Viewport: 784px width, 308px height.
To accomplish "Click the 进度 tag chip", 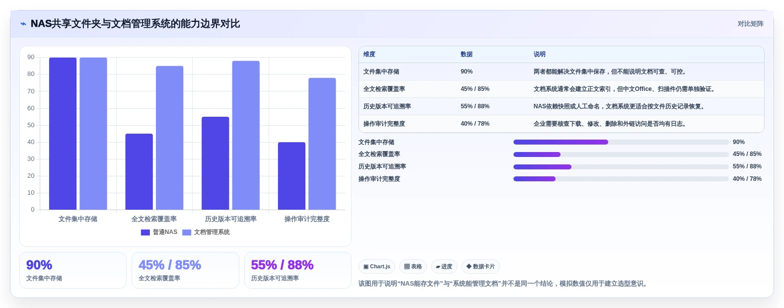I will [x=444, y=267].
